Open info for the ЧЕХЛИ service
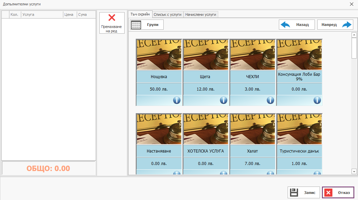Image resolution: width=358 pixels, height=200 pixels. pos(270,100)
